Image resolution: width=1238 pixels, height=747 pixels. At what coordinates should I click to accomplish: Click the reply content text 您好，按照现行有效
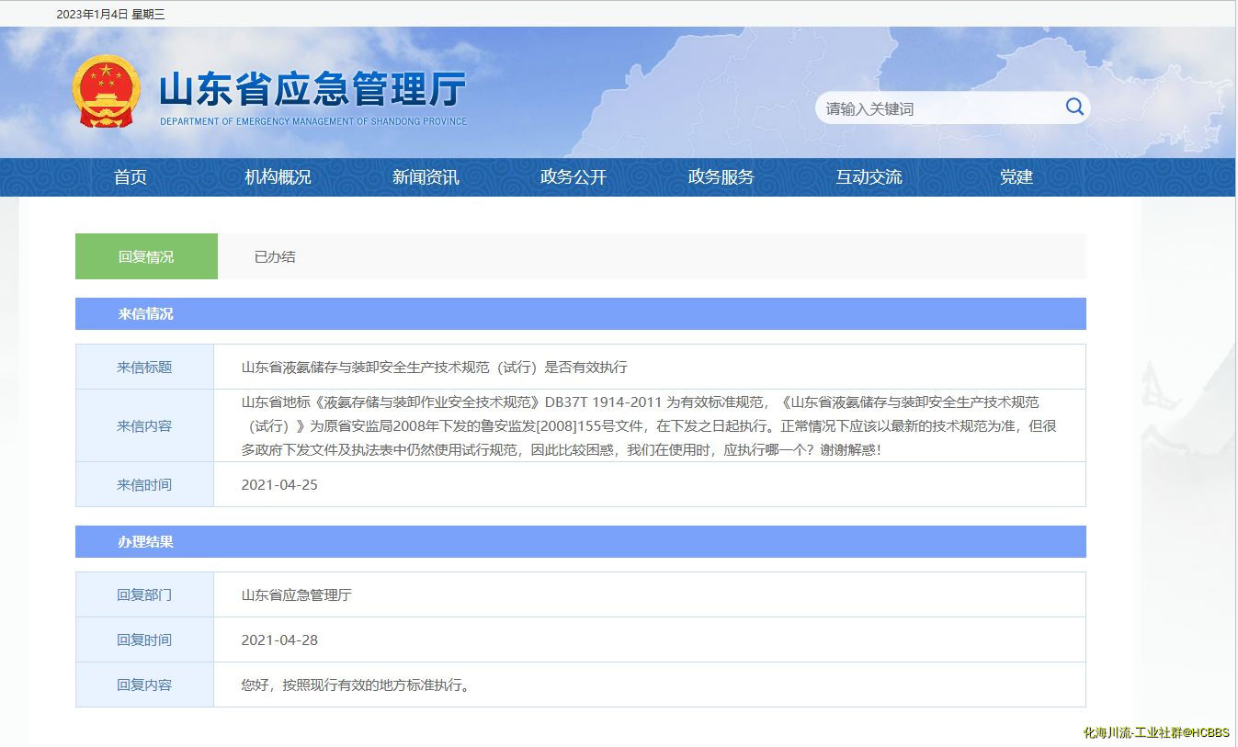(x=357, y=685)
